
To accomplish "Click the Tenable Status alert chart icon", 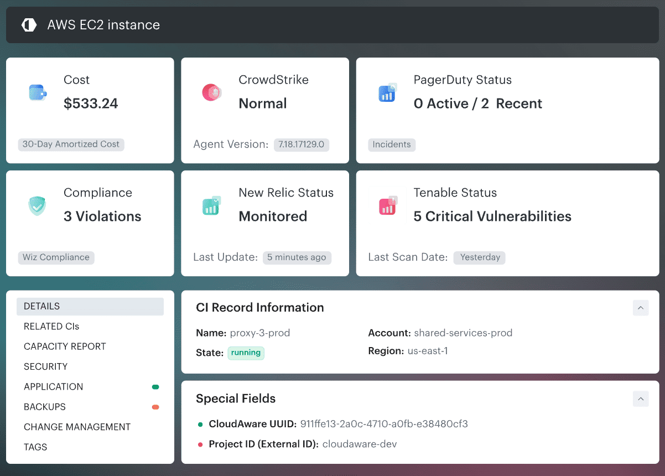I will [x=387, y=205].
